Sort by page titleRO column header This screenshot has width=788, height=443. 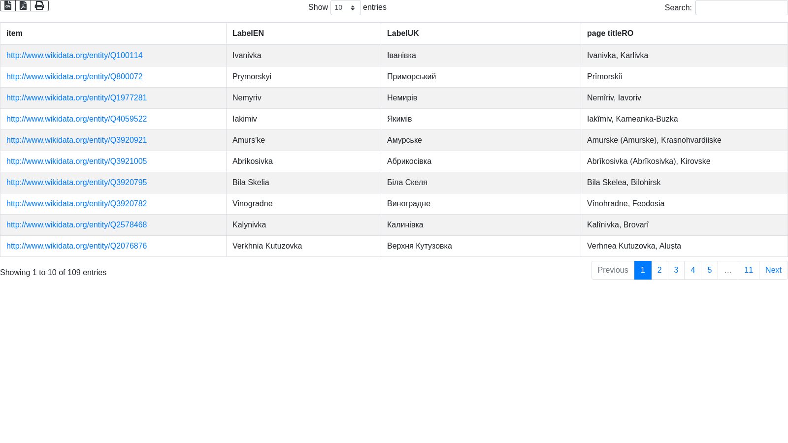(610, 33)
